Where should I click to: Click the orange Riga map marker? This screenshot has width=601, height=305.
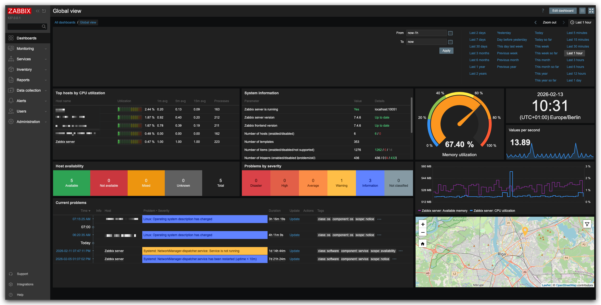point(525,231)
